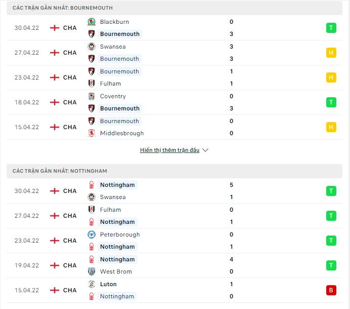Click the 5 score of Nottingham vs Swansea
The height and width of the screenshot is (309, 350).
[x=231, y=185]
